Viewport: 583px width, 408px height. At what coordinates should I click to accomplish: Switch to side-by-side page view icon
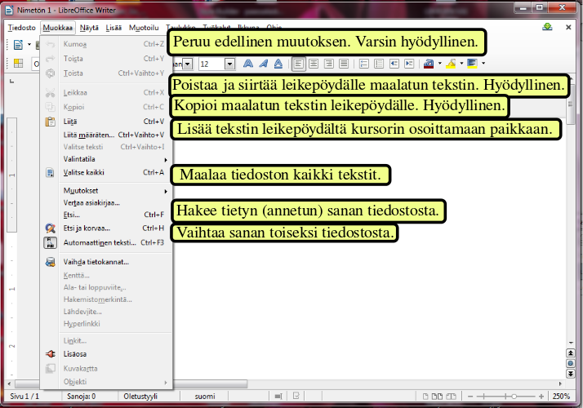(437, 397)
